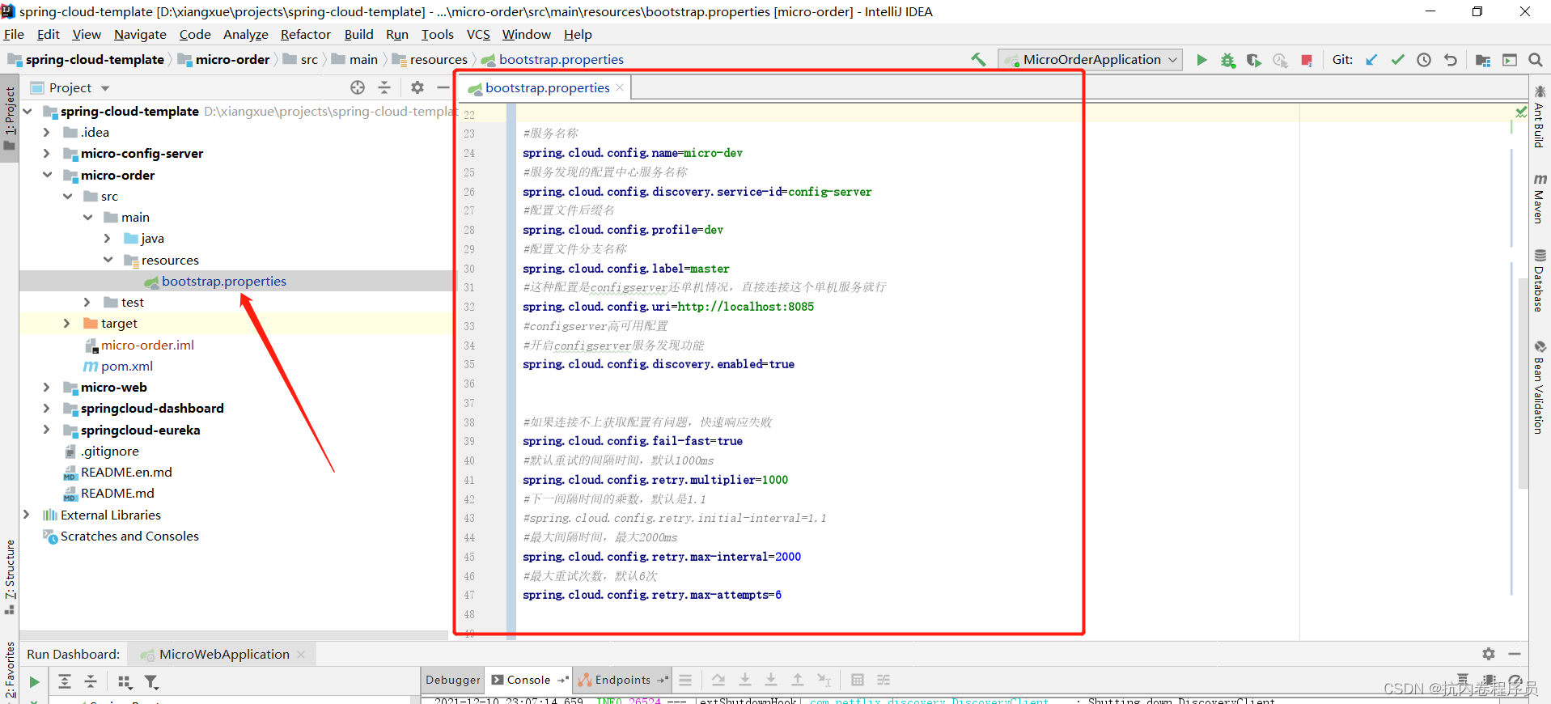Open the Database side tool window
1551x704 pixels.
point(1540,281)
